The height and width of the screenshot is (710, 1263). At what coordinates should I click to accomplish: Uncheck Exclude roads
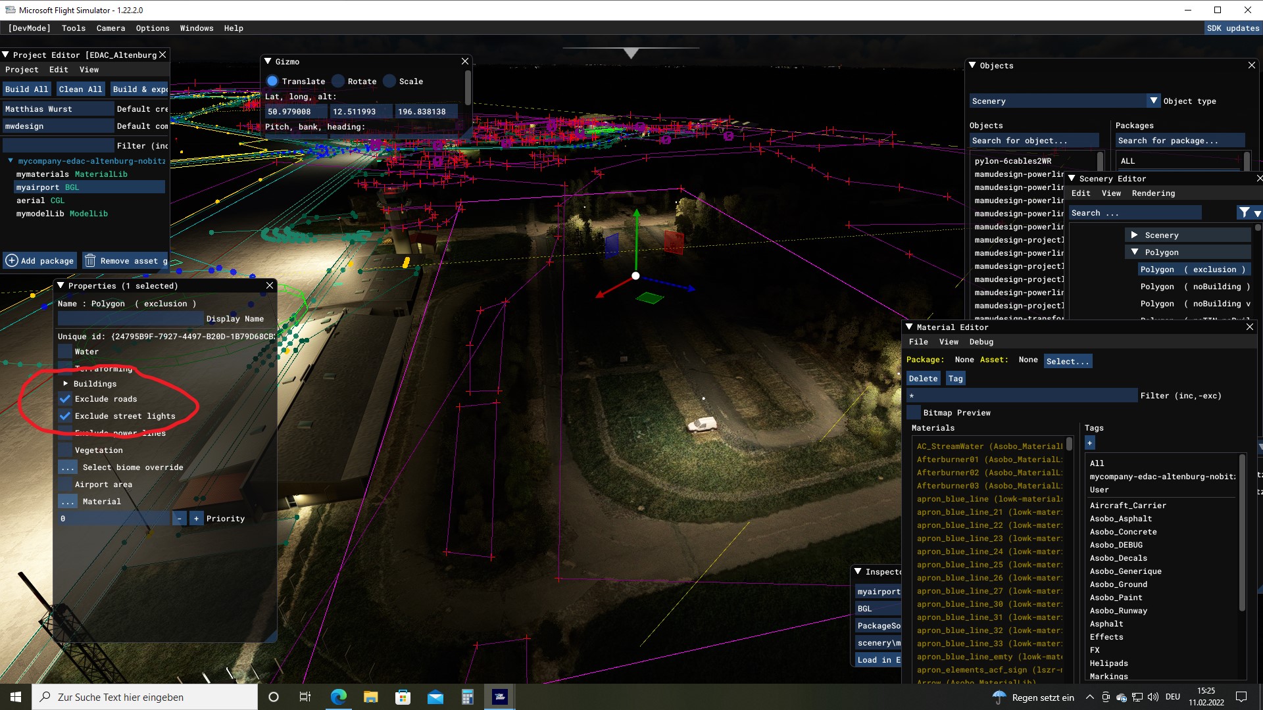pyautogui.click(x=65, y=399)
